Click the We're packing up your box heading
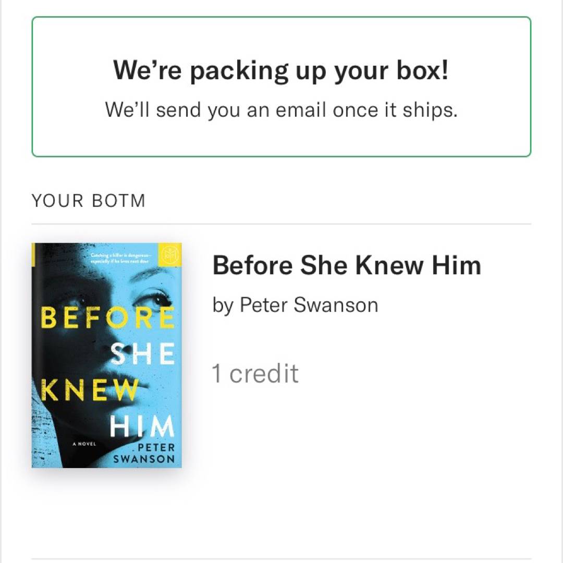 (x=281, y=70)
